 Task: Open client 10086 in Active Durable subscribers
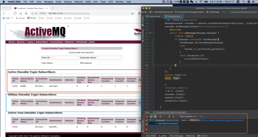tap(15, 86)
